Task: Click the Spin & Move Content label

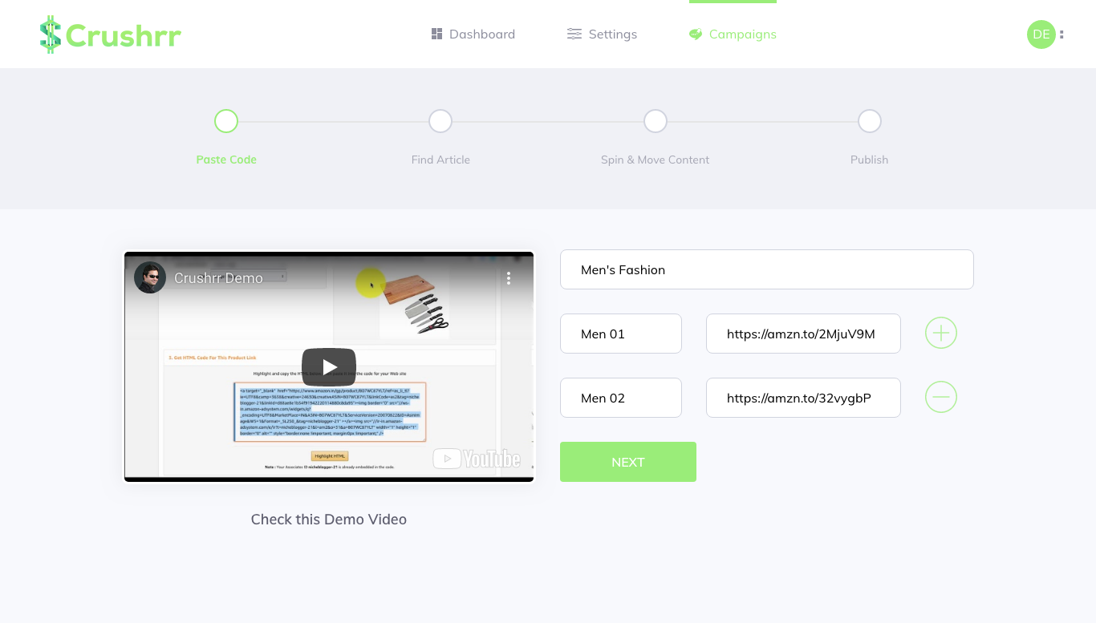Action: tap(655, 160)
